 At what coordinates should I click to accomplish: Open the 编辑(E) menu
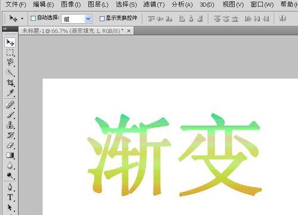click(44, 4)
